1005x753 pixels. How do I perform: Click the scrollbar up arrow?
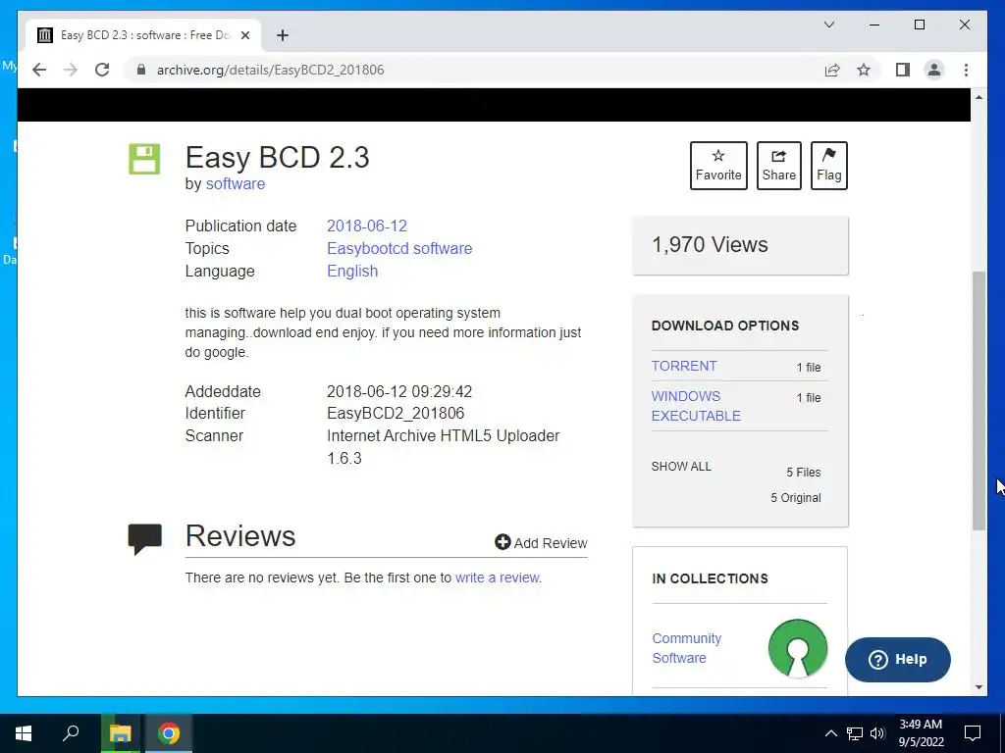(x=979, y=97)
